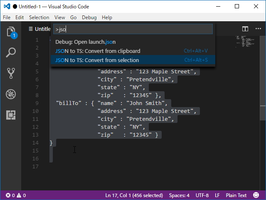Image resolution: width=266 pixels, height=200 pixels.
Task: Open the Search sidebar icon
Action: click(11, 52)
